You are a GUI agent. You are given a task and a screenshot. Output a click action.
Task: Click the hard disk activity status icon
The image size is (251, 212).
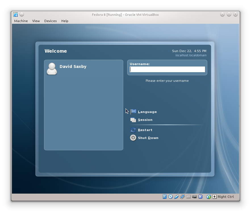(164, 197)
